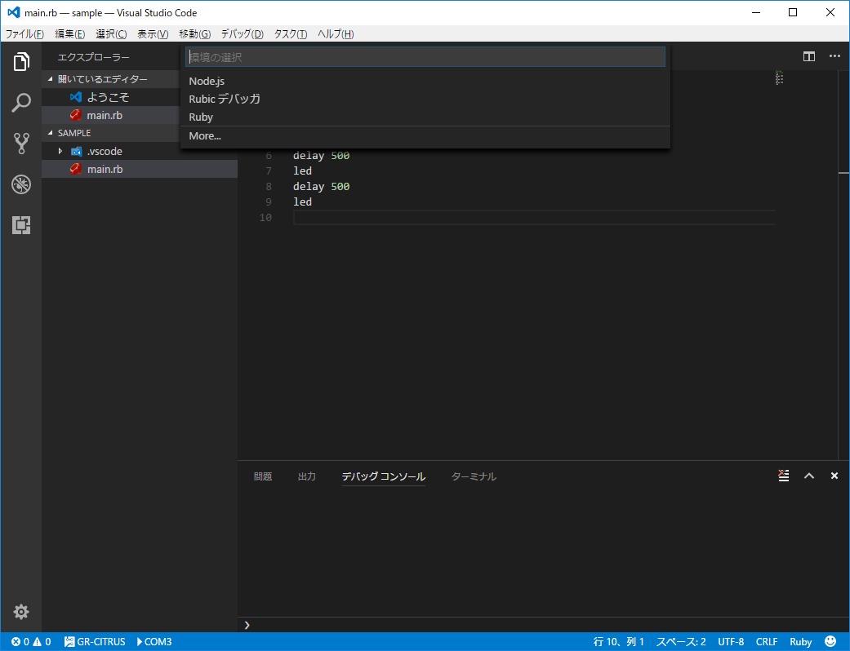This screenshot has height=651, width=850.
Task: Select the GR-CITRUS board in status bar
Action: pyautogui.click(x=95, y=642)
